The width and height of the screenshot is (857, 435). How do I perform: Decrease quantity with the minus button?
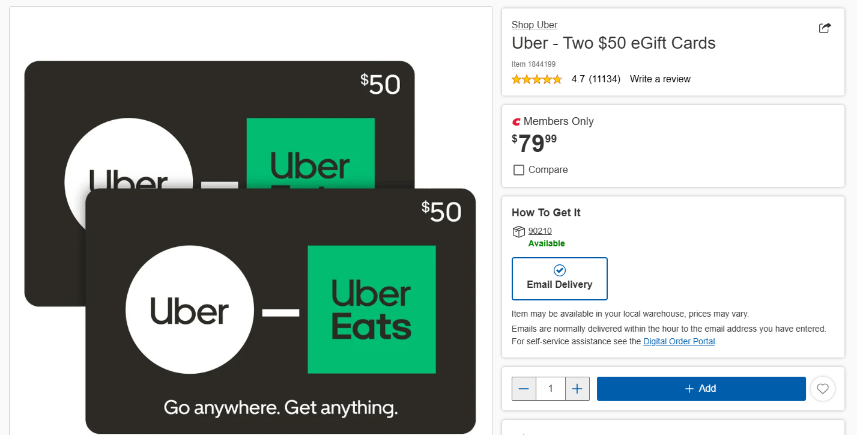524,389
